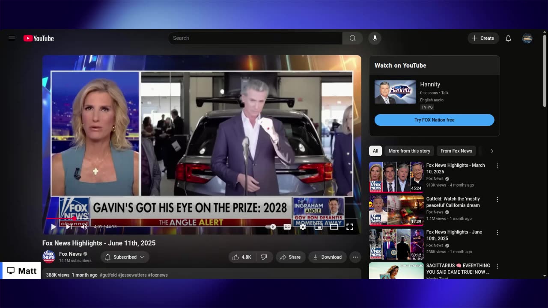This screenshot has width=548, height=308.
Task: Go to YouTube home via logo
Action: click(x=39, y=38)
